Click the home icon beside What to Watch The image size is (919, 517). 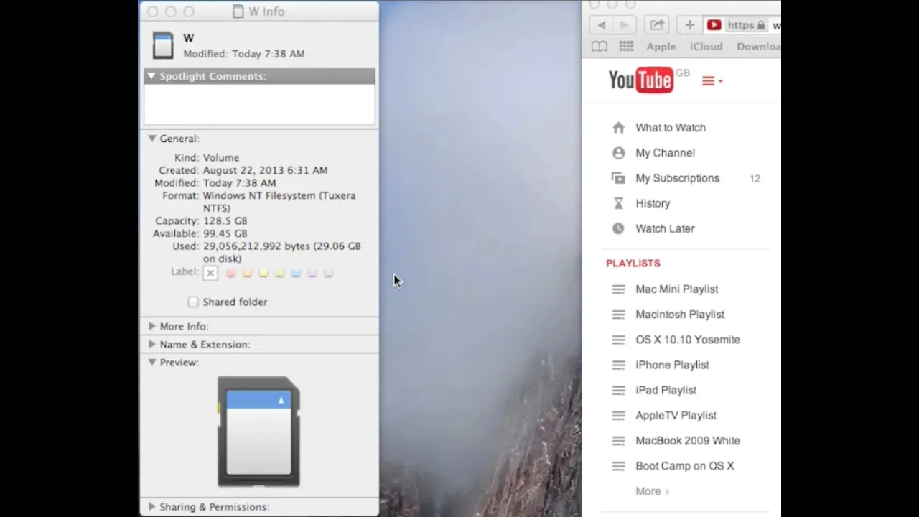(x=618, y=128)
